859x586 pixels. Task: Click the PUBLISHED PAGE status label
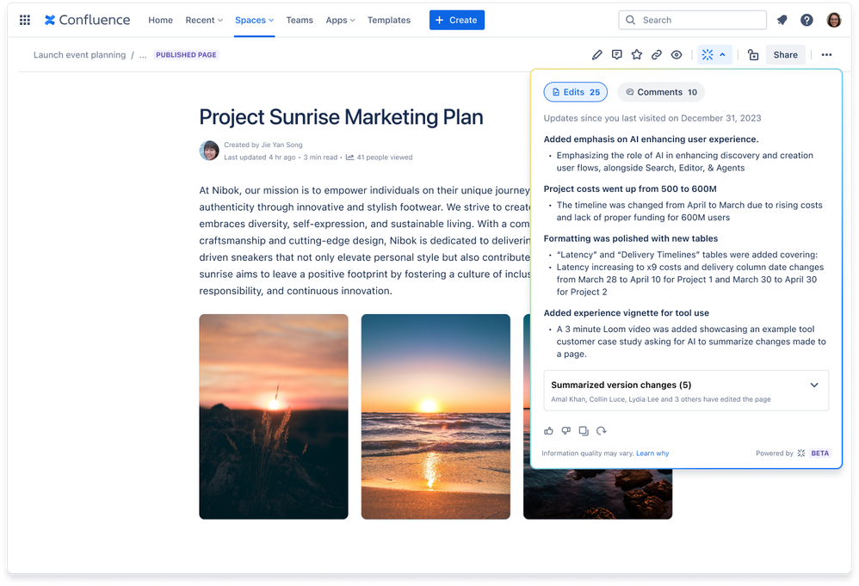coord(186,55)
